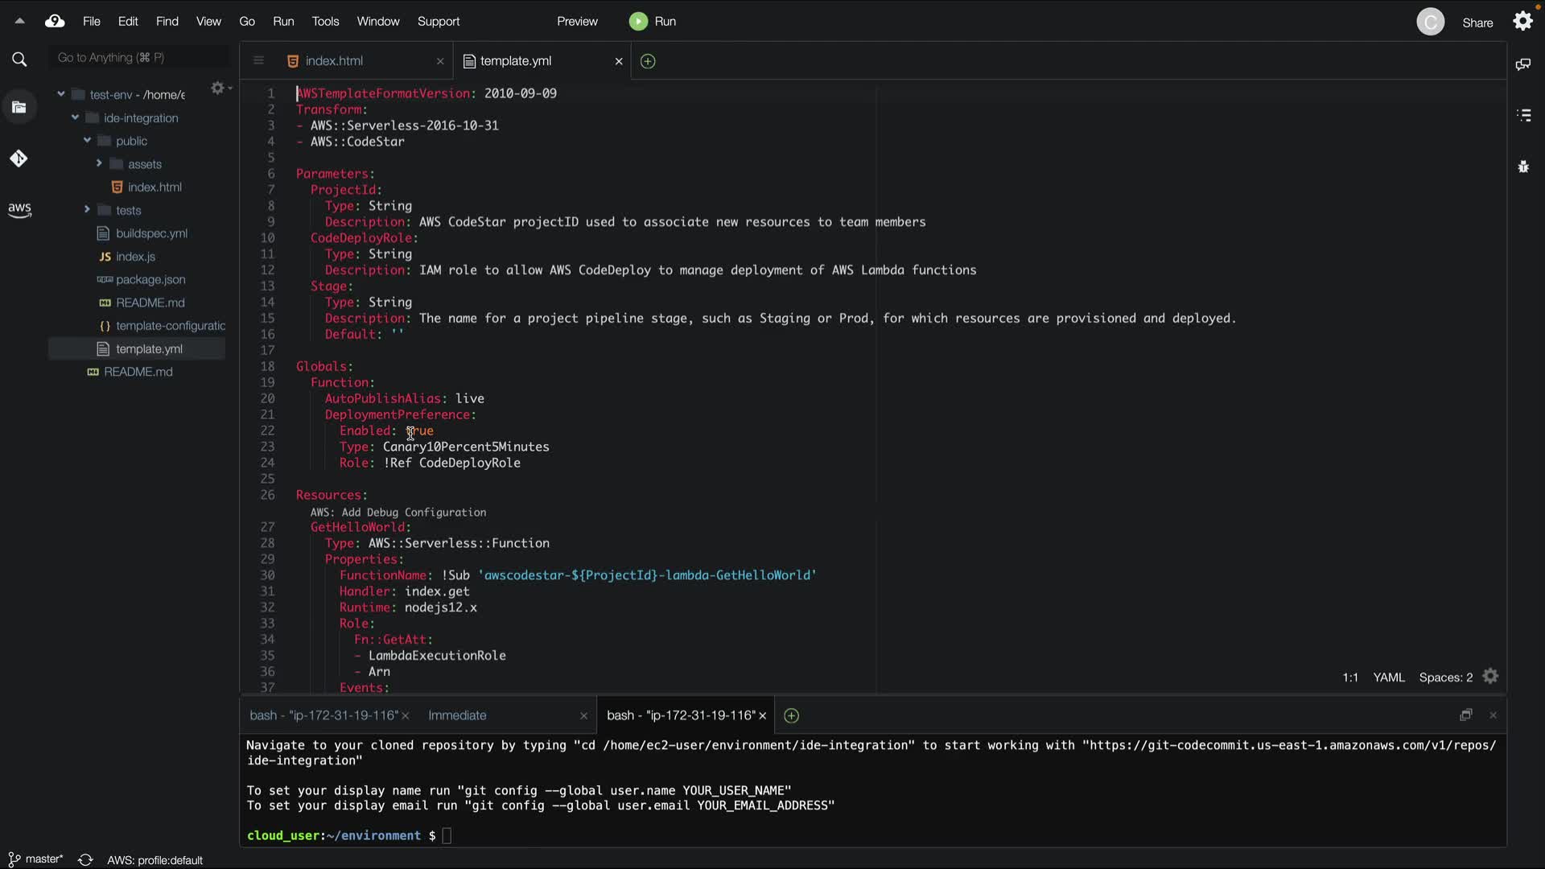Image resolution: width=1545 pixels, height=869 pixels.
Task: Open the Preferences gear icon top right
Action: point(1522,21)
